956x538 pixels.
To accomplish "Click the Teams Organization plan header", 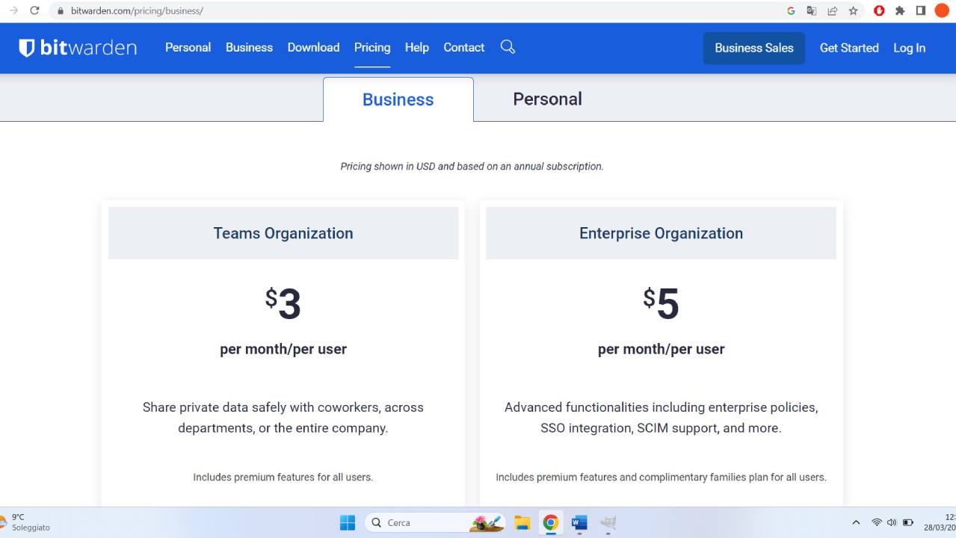I will [283, 233].
